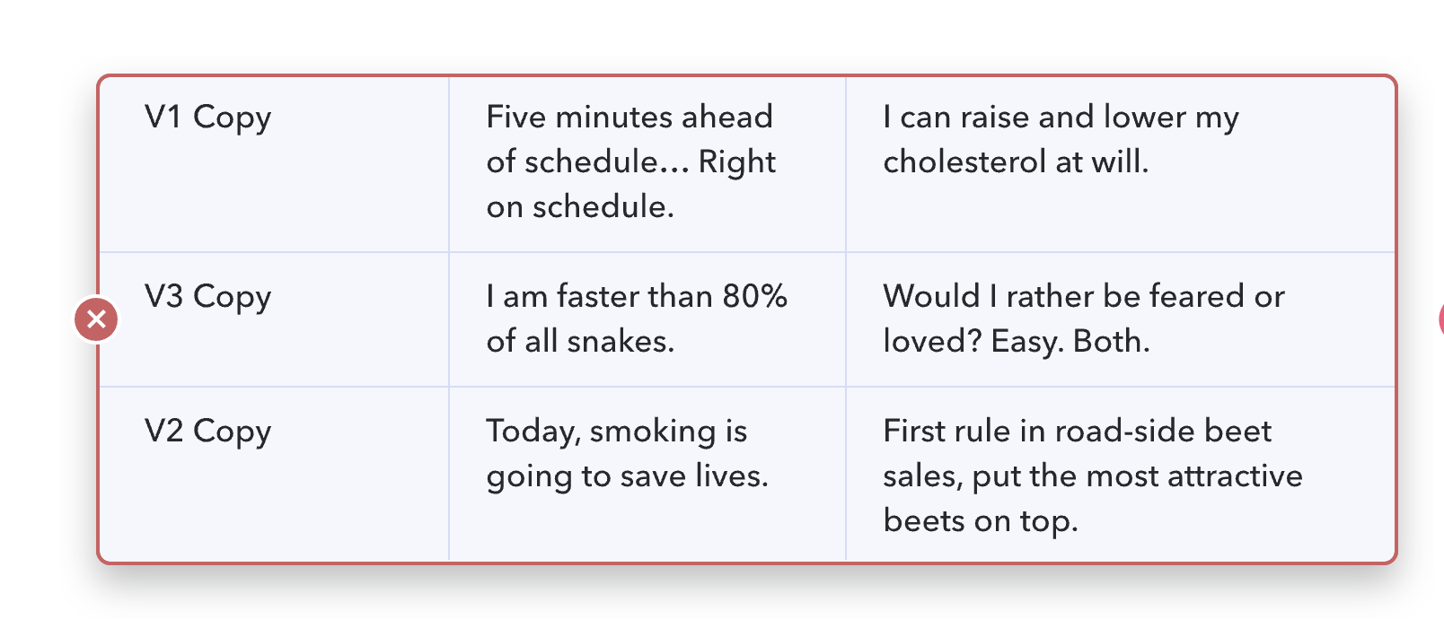Image resolution: width=1444 pixels, height=637 pixels.
Task: Place cursor on the word 'smoking'
Action: click(653, 432)
